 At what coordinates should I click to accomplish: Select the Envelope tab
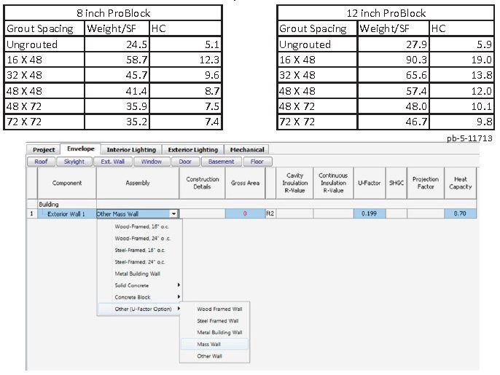tap(81, 149)
